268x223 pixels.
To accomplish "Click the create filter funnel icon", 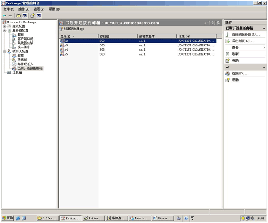I will click(x=61, y=29).
